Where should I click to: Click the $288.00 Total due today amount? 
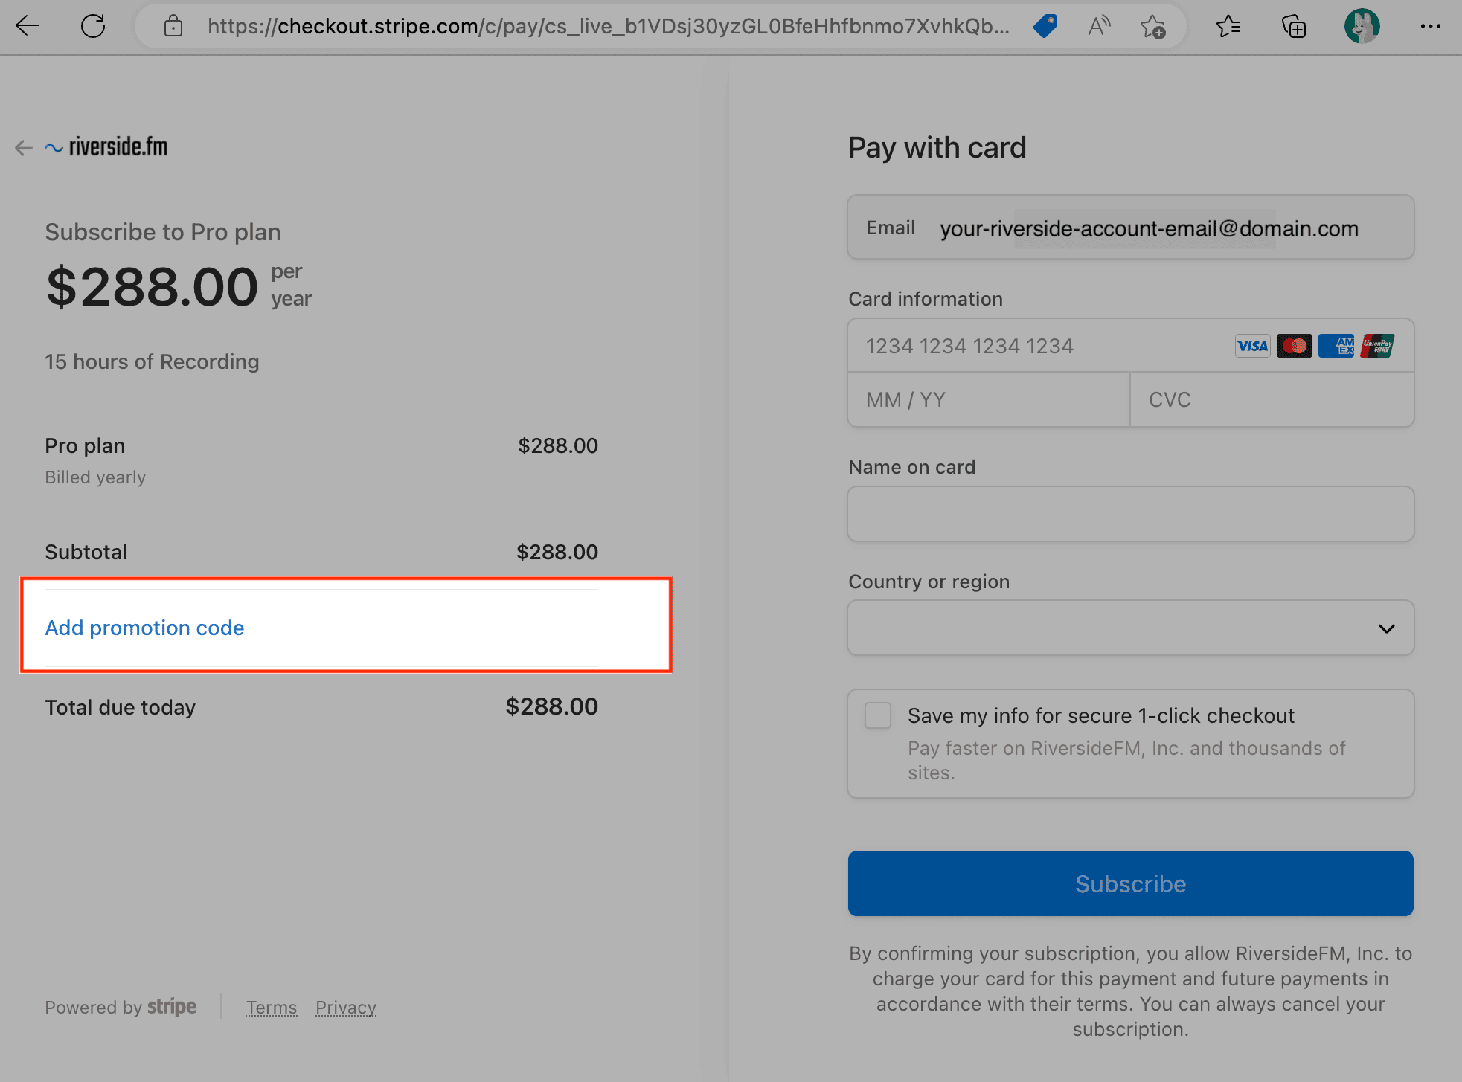click(x=552, y=706)
